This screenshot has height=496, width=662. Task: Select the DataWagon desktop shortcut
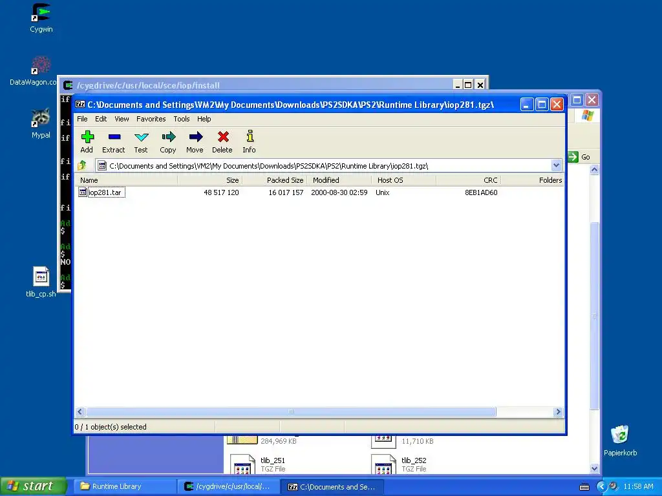(x=41, y=71)
